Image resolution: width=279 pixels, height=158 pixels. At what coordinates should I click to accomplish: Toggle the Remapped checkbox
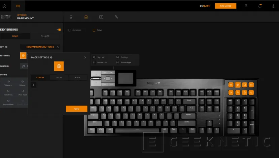tap(69, 30)
